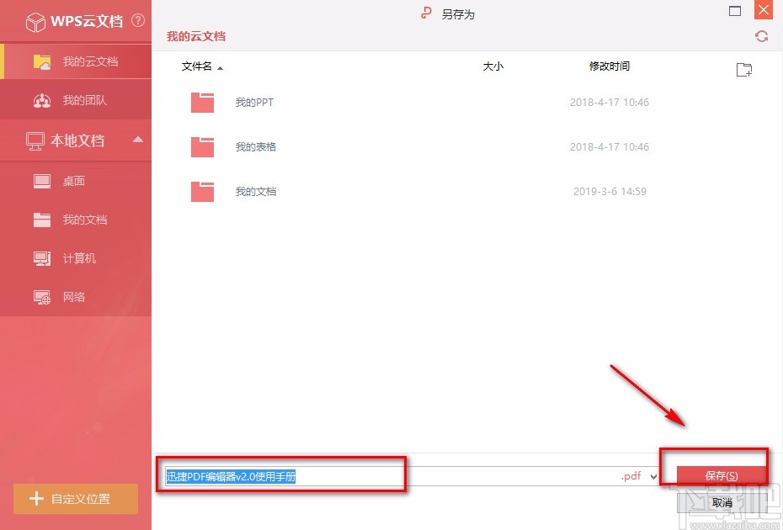Open the 我的PPT folder
The width and height of the screenshot is (783, 530).
(255, 102)
